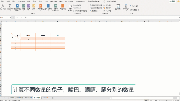The width and height of the screenshot is (180, 101).
Task: Open the More Functions orange ellipsis icon
Action: [x=63, y=8]
